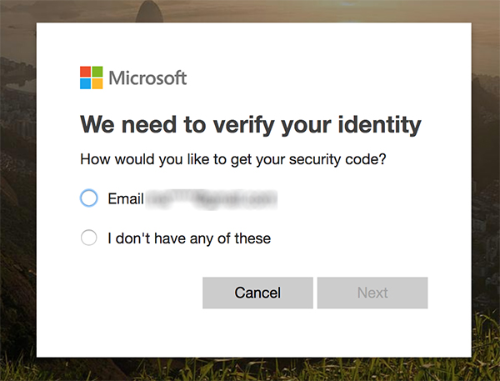Image resolution: width=500 pixels, height=381 pixels.
Task: Click the "Email" option label
Action: tap(126, 198)
